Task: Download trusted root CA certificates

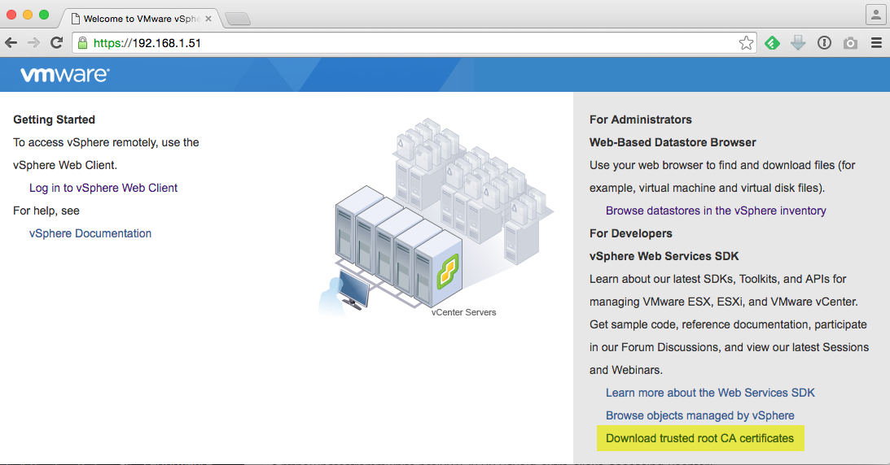Action: 699,438
